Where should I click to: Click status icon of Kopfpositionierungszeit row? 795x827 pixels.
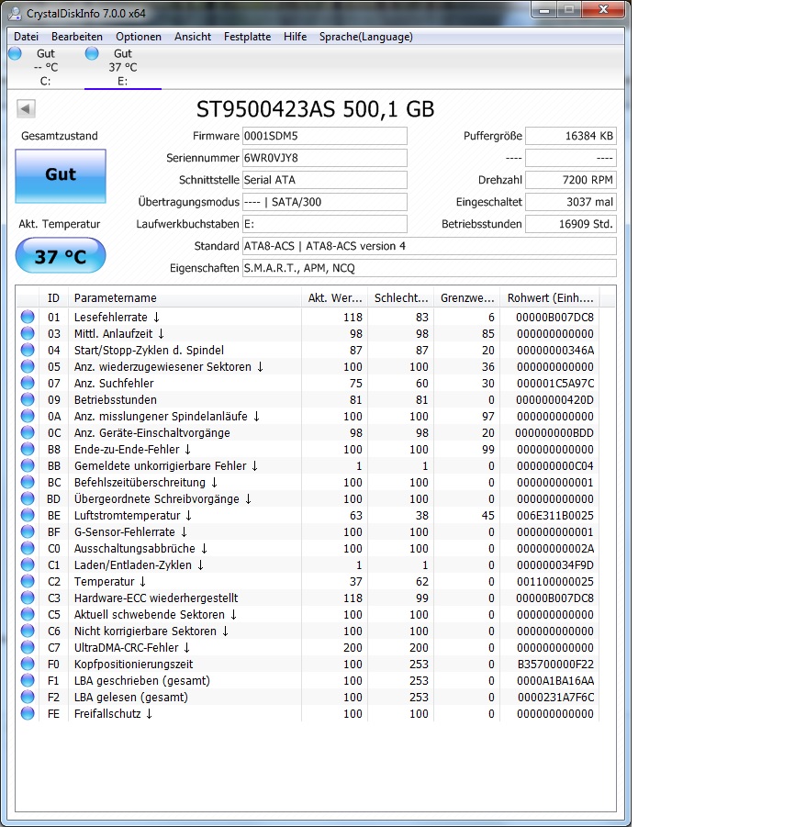click(x=28, y=664)
